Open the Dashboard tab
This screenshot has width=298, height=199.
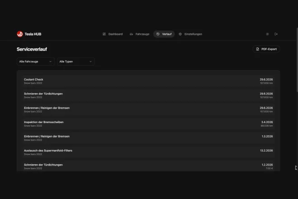click(113, 34)
